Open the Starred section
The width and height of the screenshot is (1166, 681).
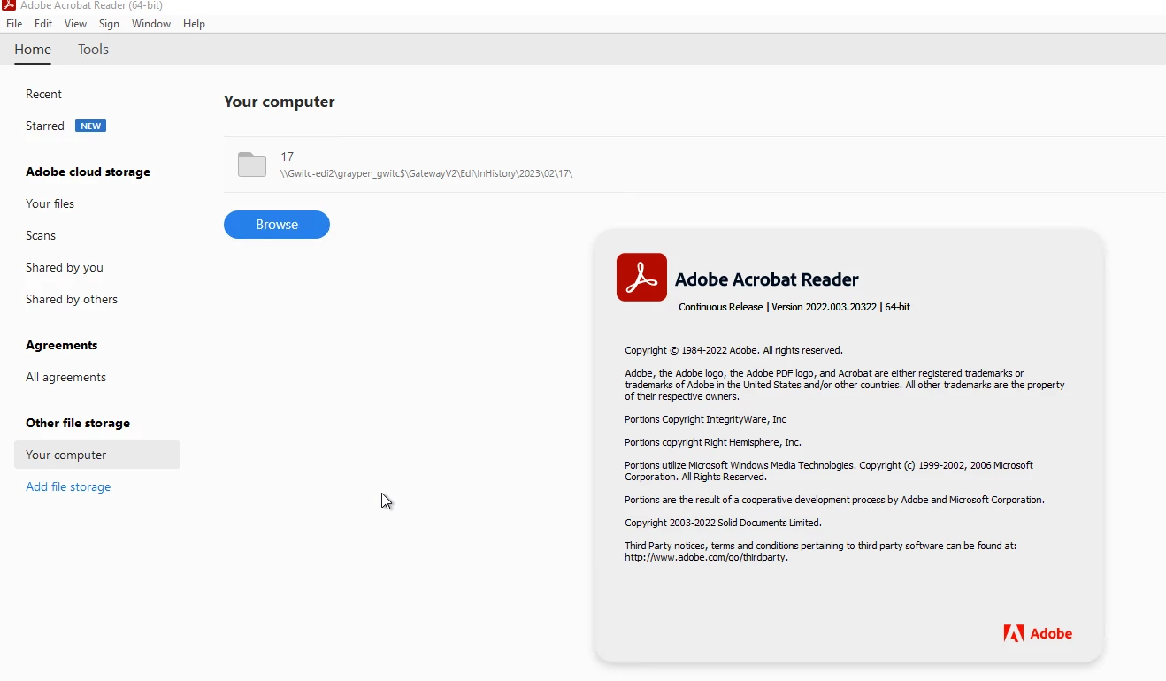tap(45, 126)
